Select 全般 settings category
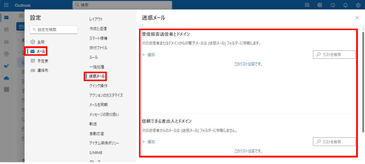 pos(38,42)
